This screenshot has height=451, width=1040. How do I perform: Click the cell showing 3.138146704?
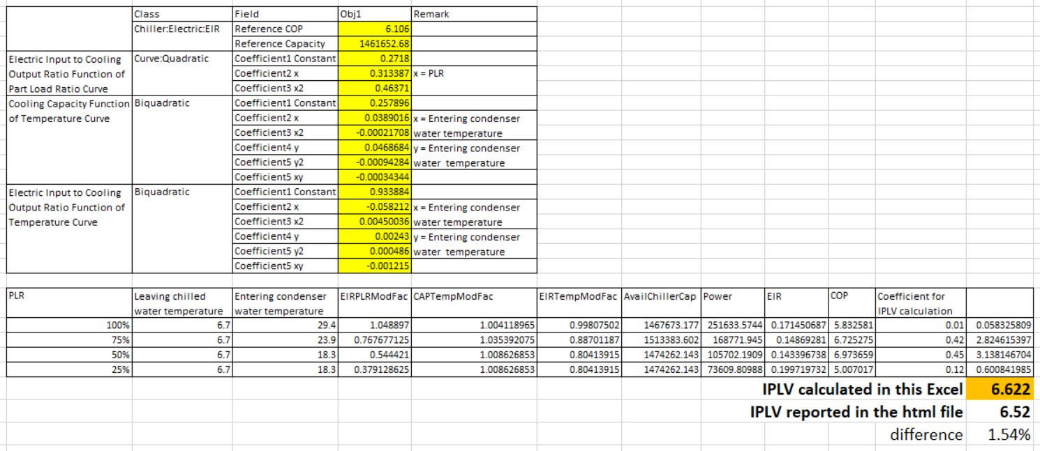(x=999, y=355)
